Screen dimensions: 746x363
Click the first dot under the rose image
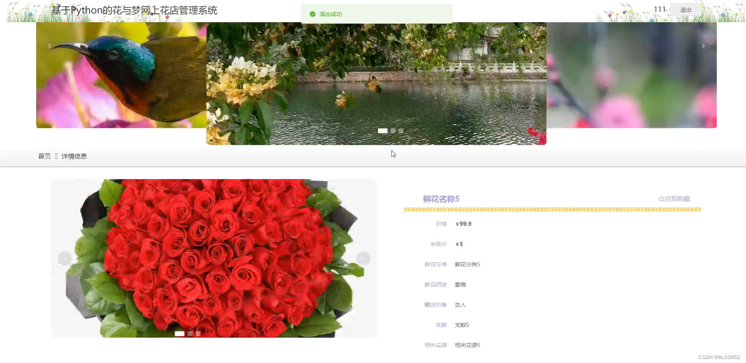(179, 334)
